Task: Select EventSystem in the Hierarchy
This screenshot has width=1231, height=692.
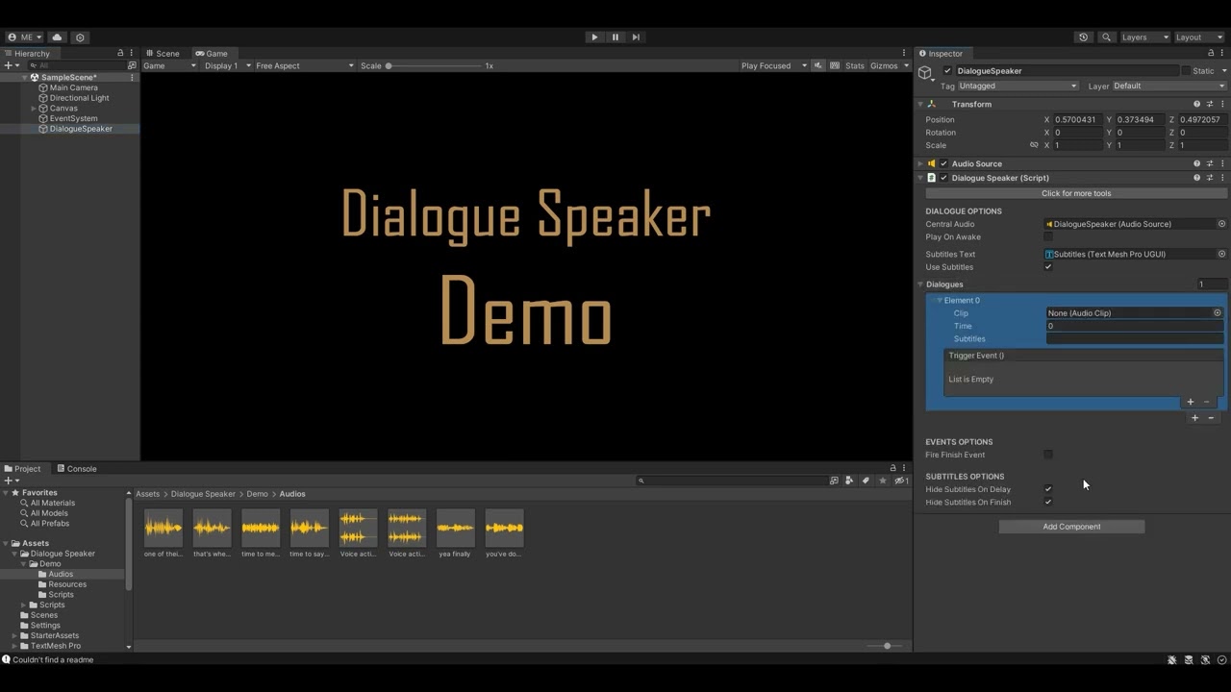Action: coord(73,118)
